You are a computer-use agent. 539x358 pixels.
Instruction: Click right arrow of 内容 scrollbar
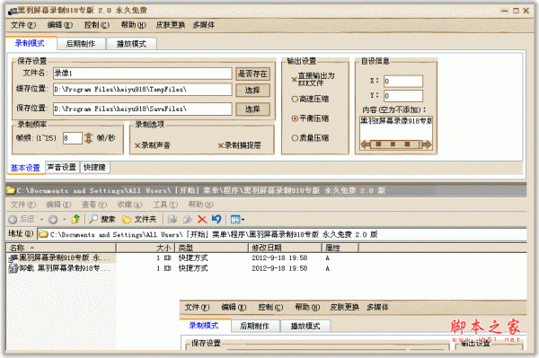(x=427, y=144)
